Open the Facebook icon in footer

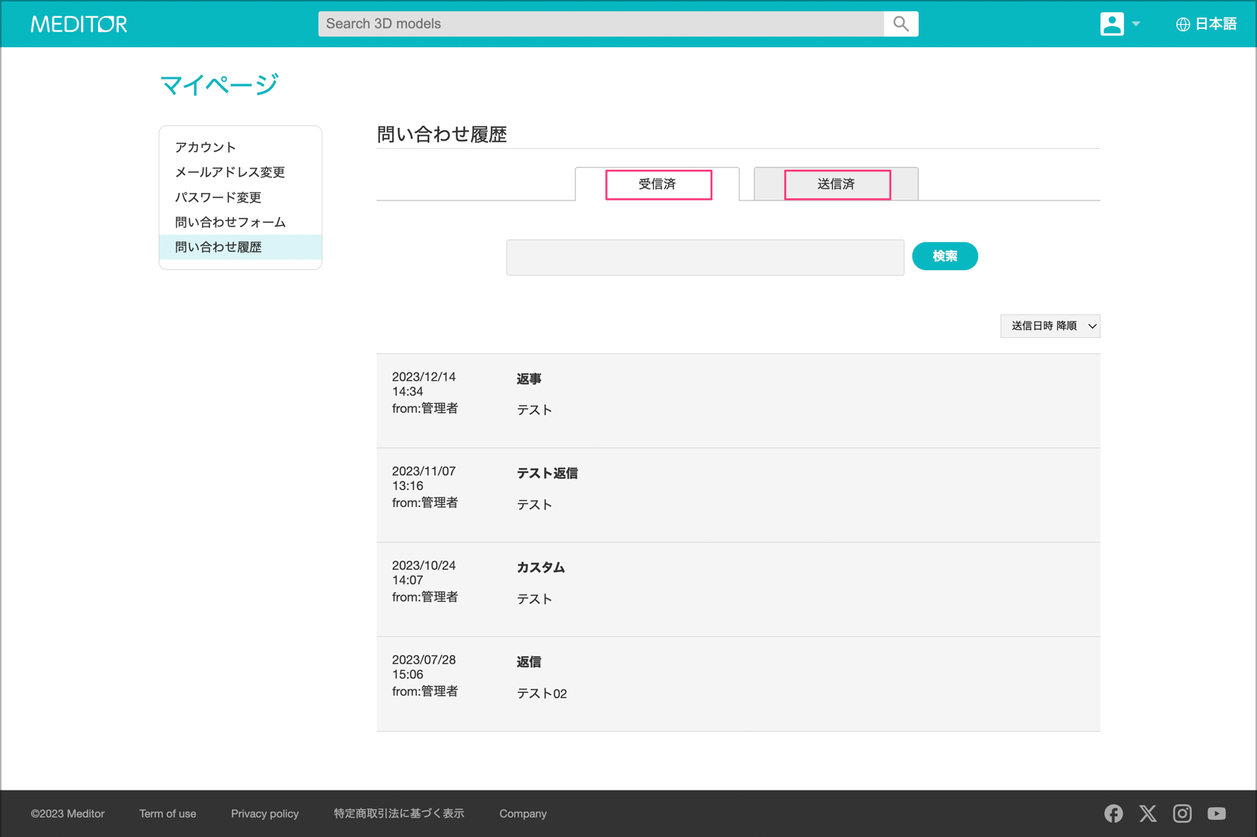pyautogui.click(x=1113, y=813)
